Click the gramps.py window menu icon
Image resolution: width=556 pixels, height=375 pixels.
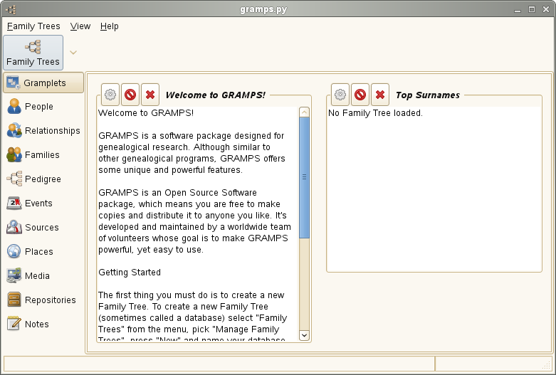[11, 9]
